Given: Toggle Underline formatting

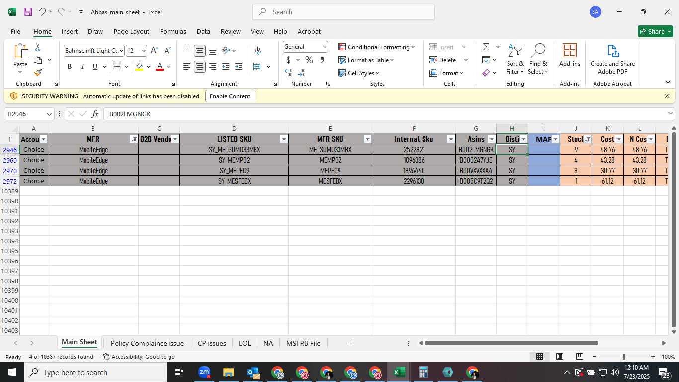Looking at the screenshot, I should pos(95,67).
